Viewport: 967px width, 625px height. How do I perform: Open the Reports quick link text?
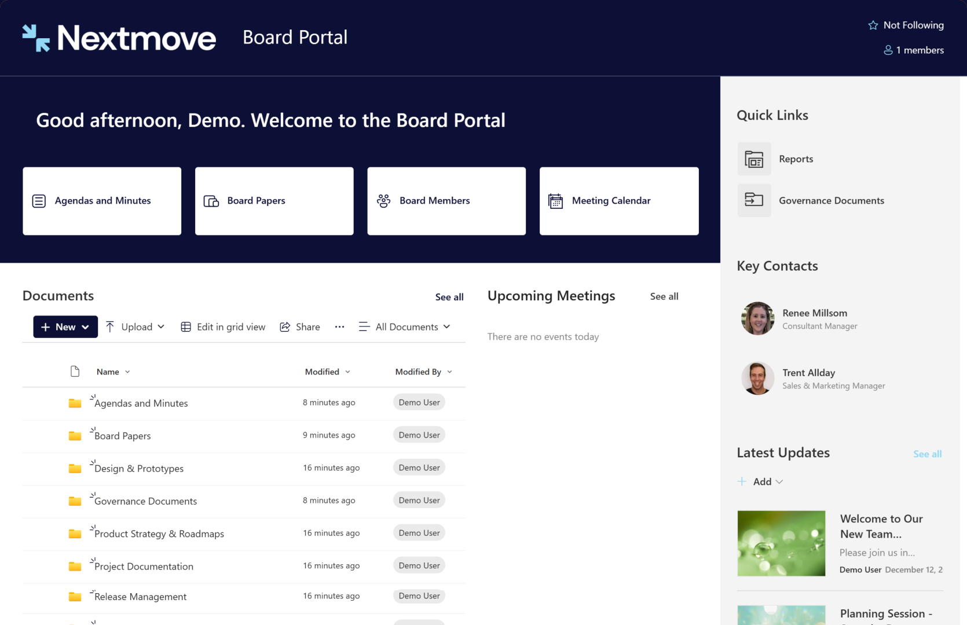[x=796, y=159]
